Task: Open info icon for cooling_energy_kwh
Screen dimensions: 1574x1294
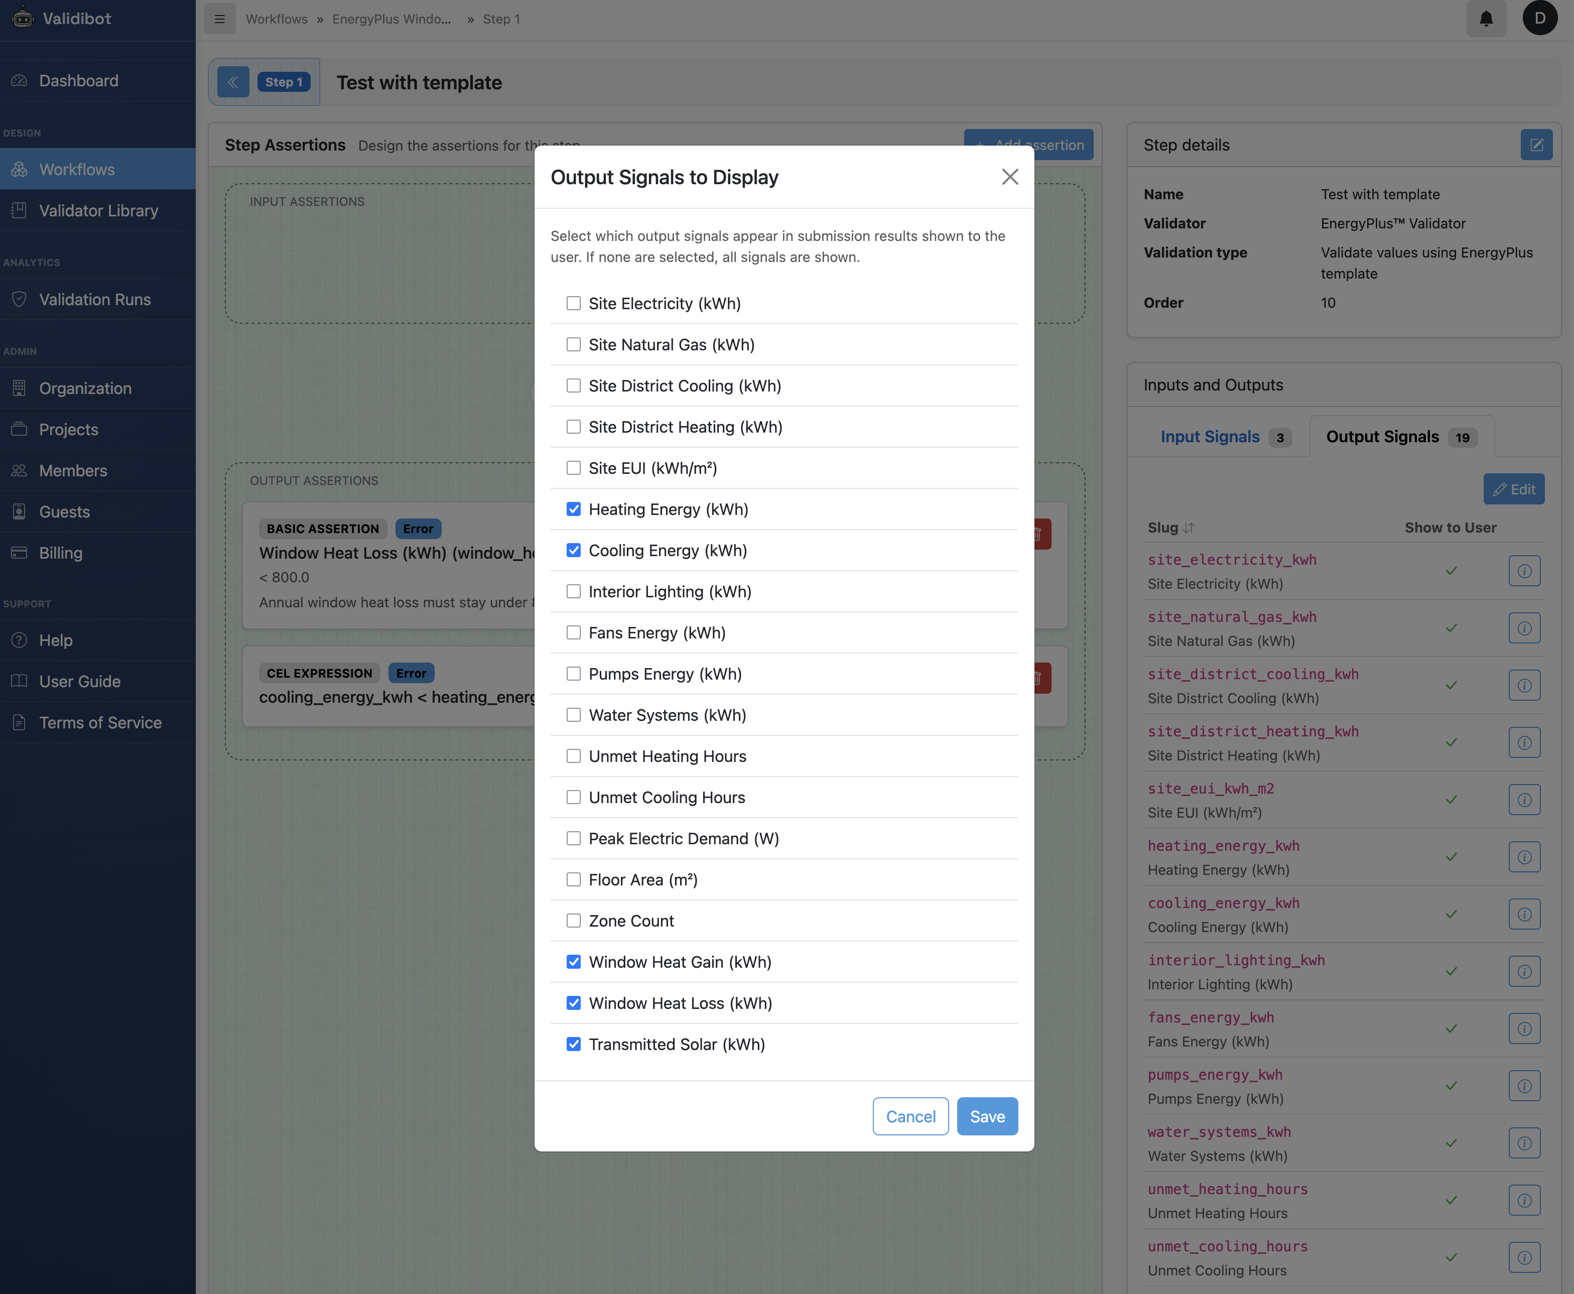Action: pos(1524,914)
